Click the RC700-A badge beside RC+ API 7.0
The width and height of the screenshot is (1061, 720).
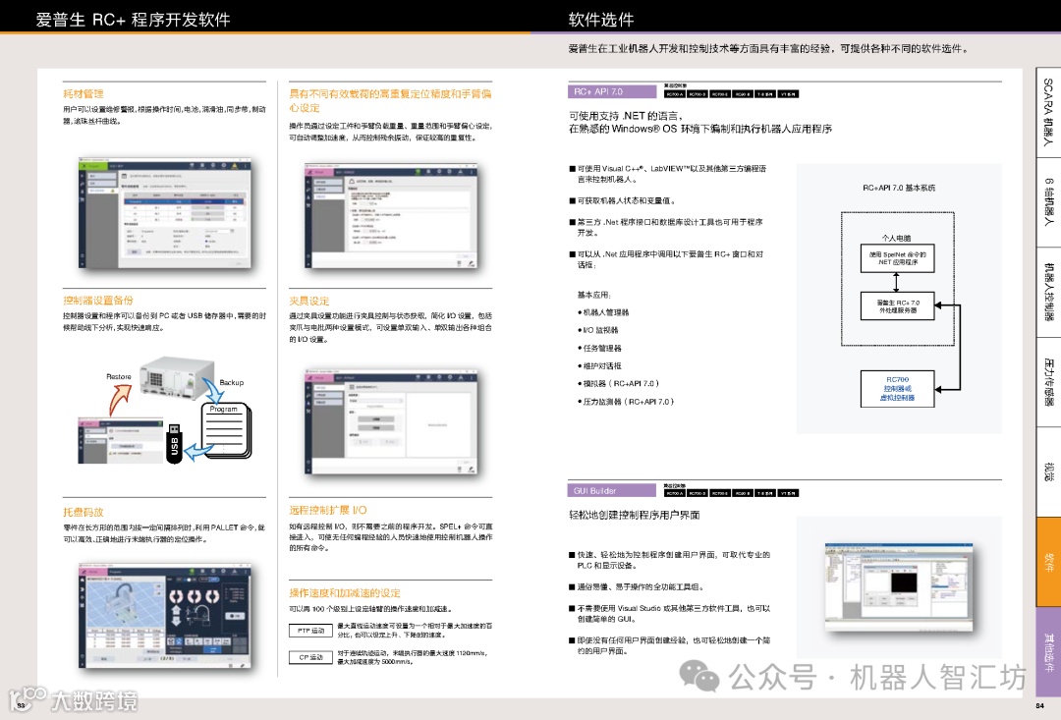pos(675,94)
